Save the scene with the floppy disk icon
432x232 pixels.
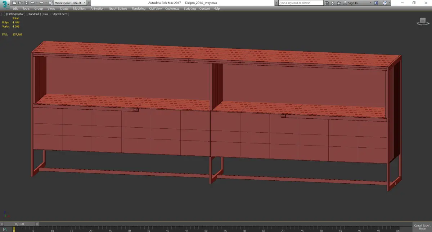tap(26, 3)
